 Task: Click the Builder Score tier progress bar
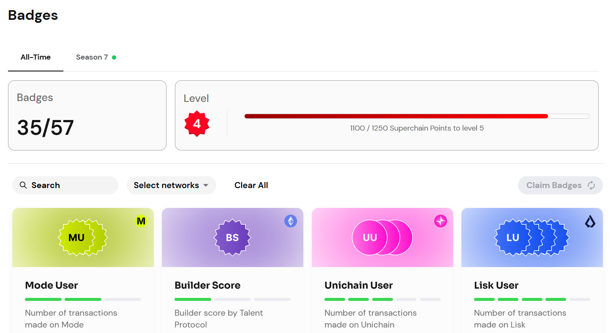(x=232, y=299)
